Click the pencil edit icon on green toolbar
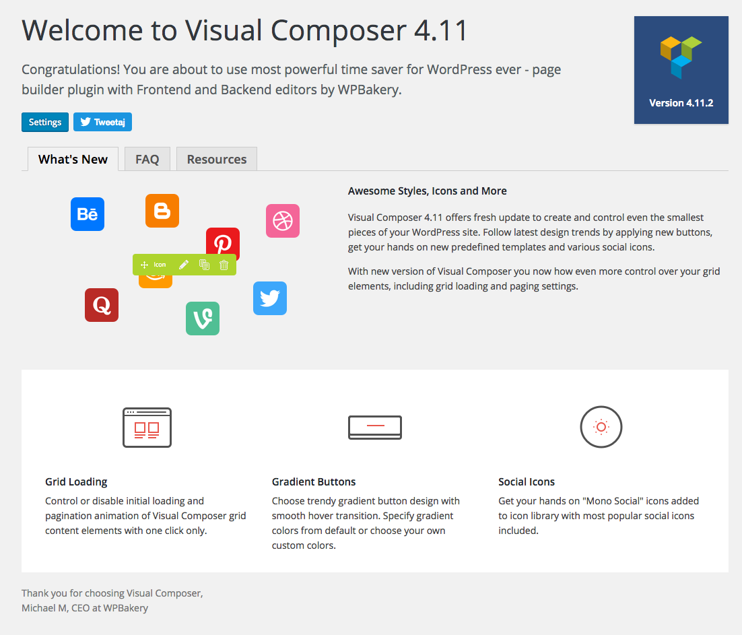This screenshot has width=742, height=635. 184,265
